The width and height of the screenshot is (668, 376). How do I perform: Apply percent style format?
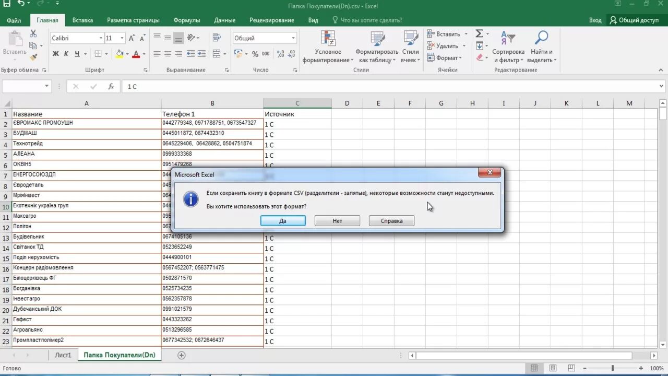coord(255,54)
